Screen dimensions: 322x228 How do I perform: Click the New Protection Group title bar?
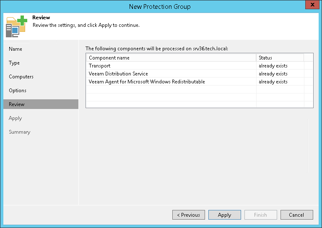(x=159, y=6)
